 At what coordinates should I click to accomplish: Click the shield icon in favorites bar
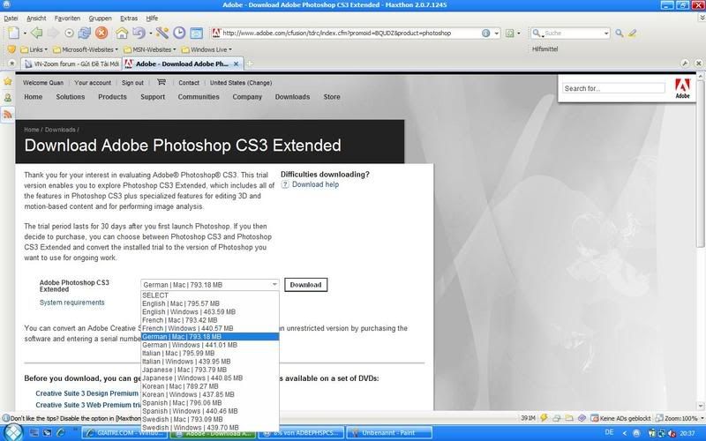(11, 49)
